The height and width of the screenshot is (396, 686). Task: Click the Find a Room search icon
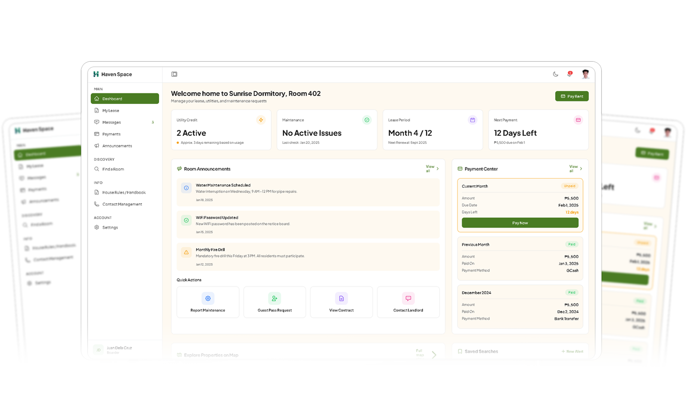96,169
